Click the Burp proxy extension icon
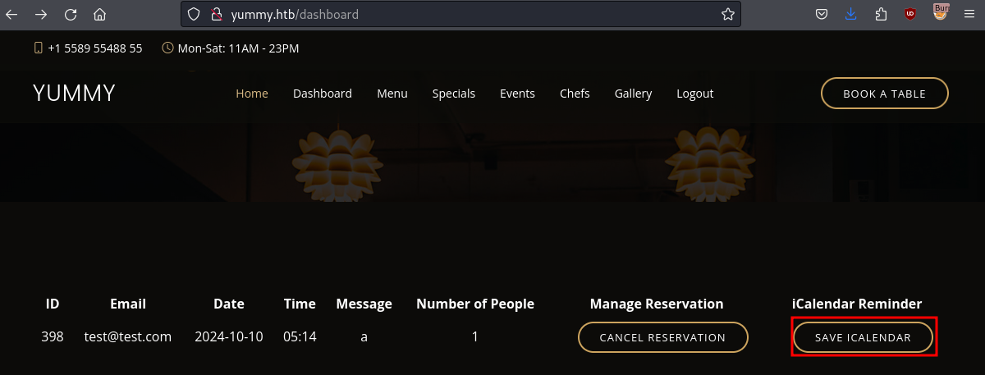The width and height of the screenshot is (985, 375). [x=941, y=12]
